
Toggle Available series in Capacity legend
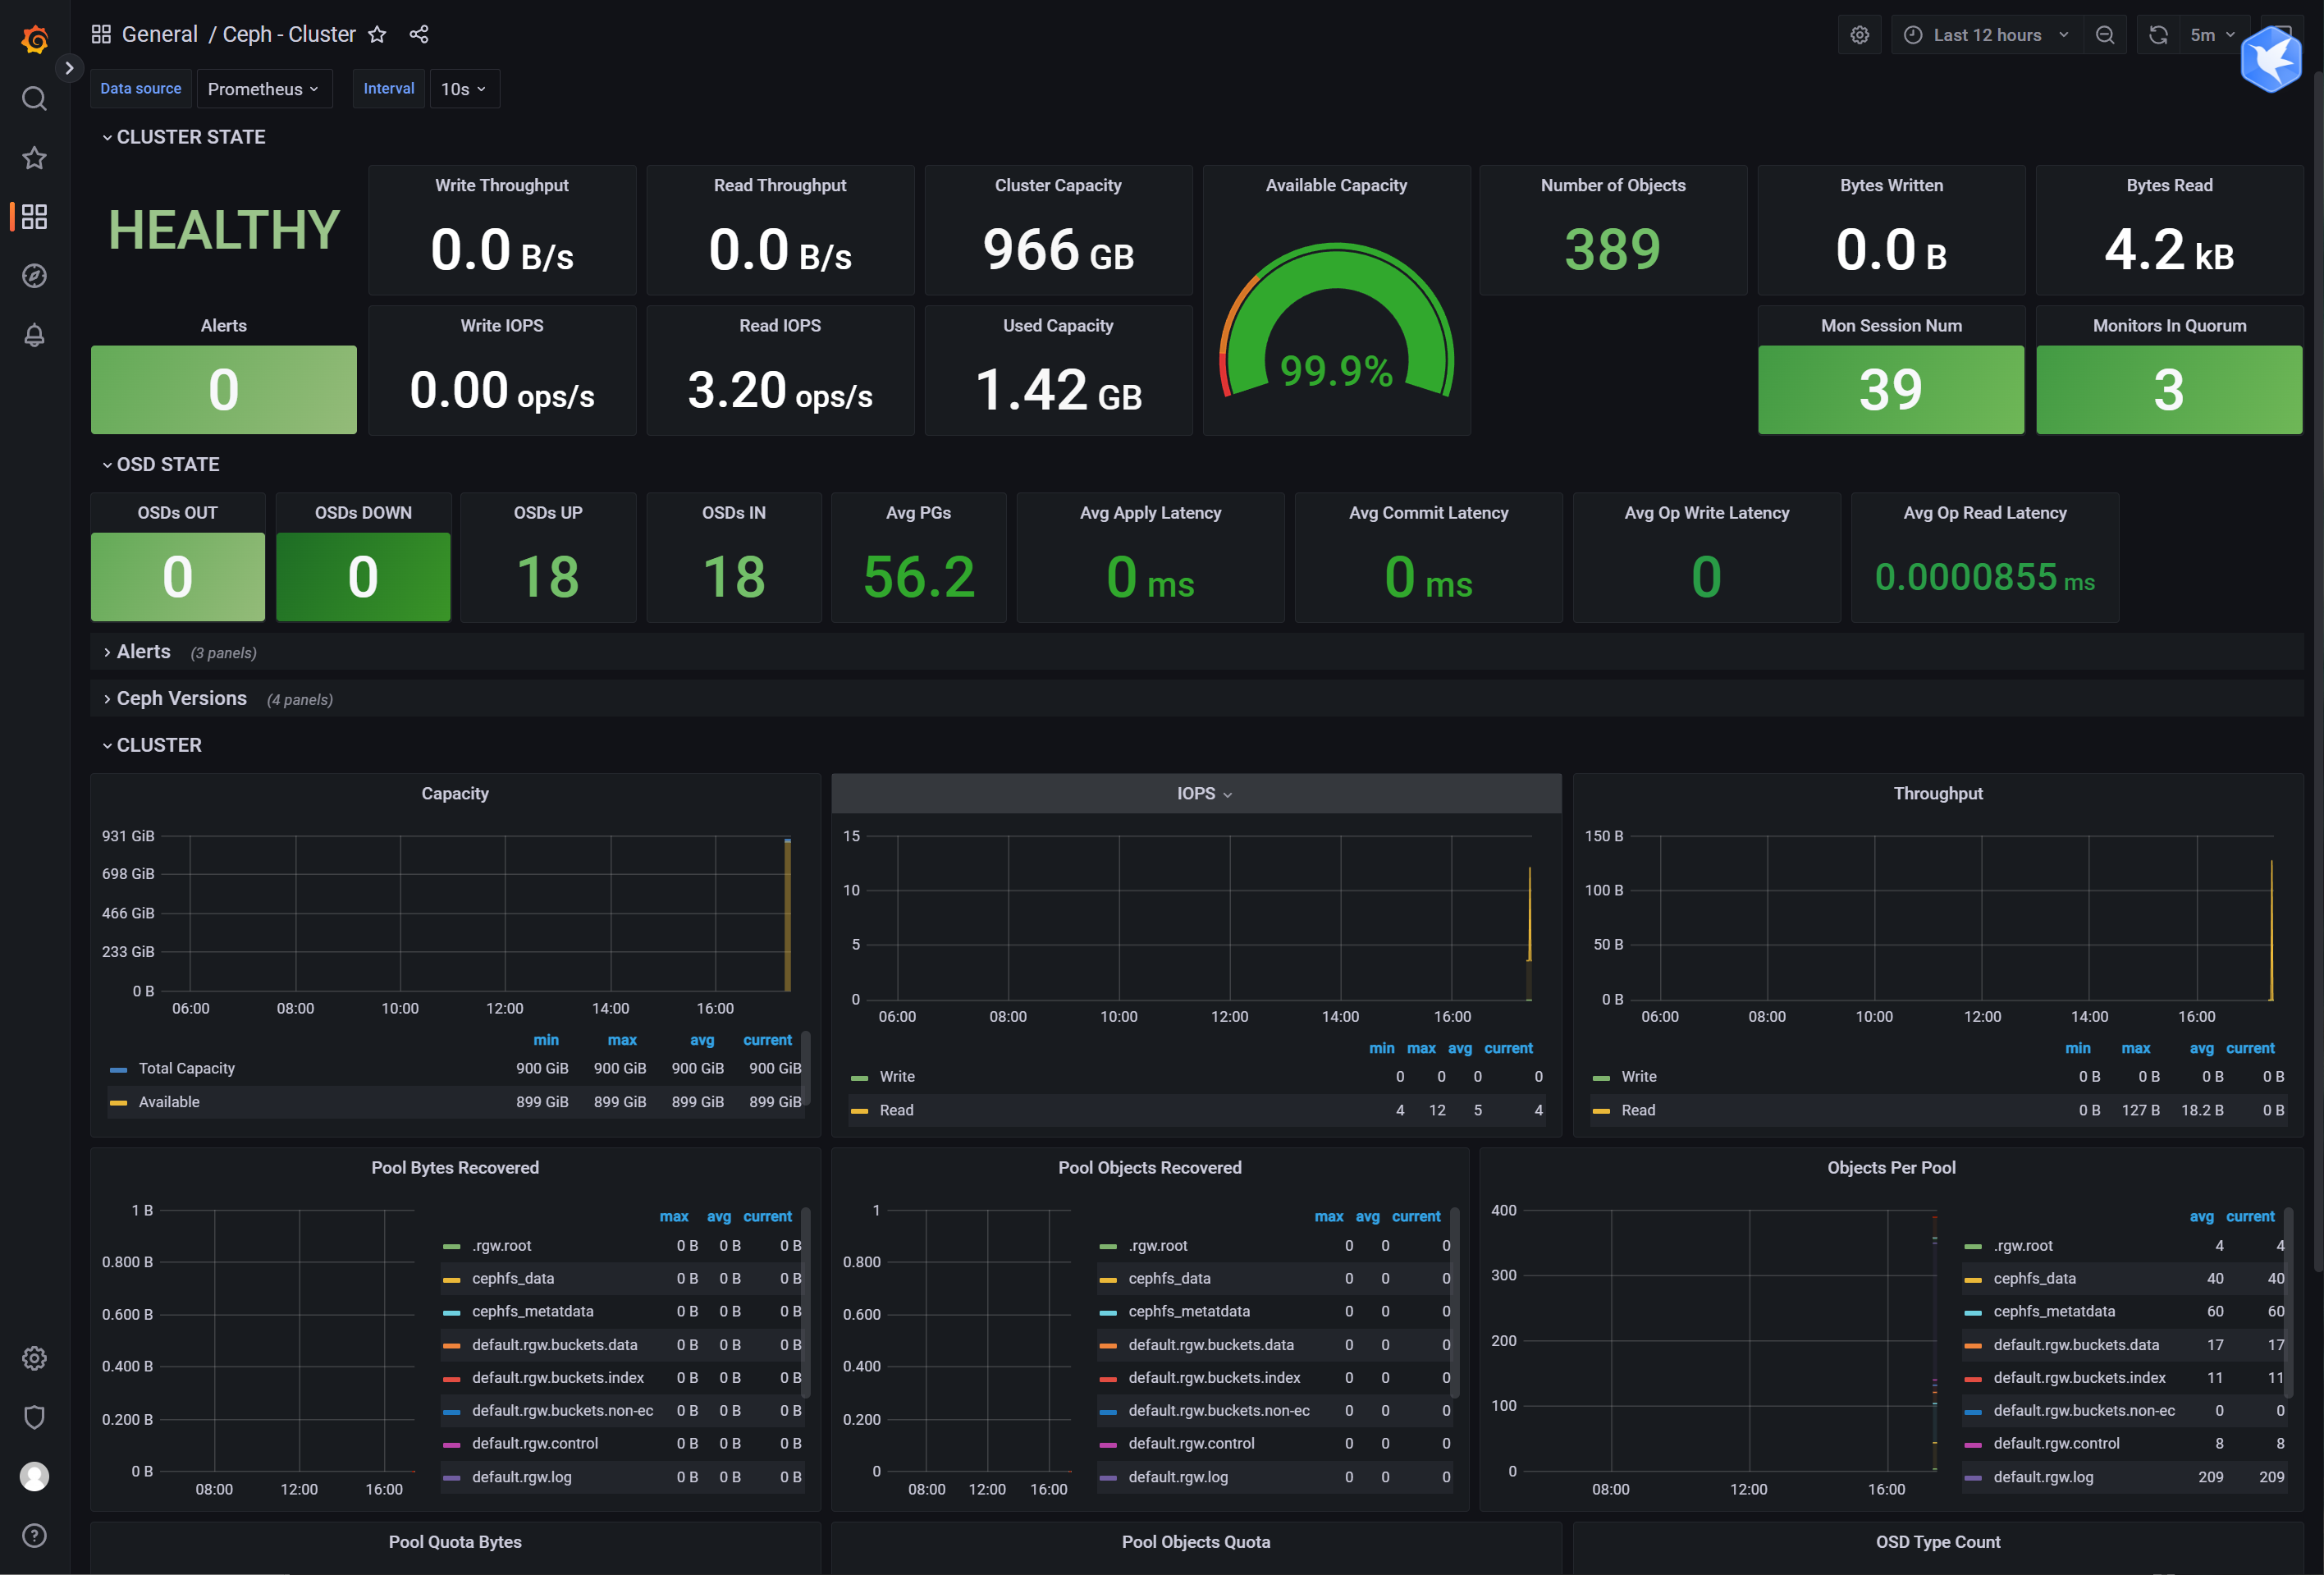[168, 1102]
